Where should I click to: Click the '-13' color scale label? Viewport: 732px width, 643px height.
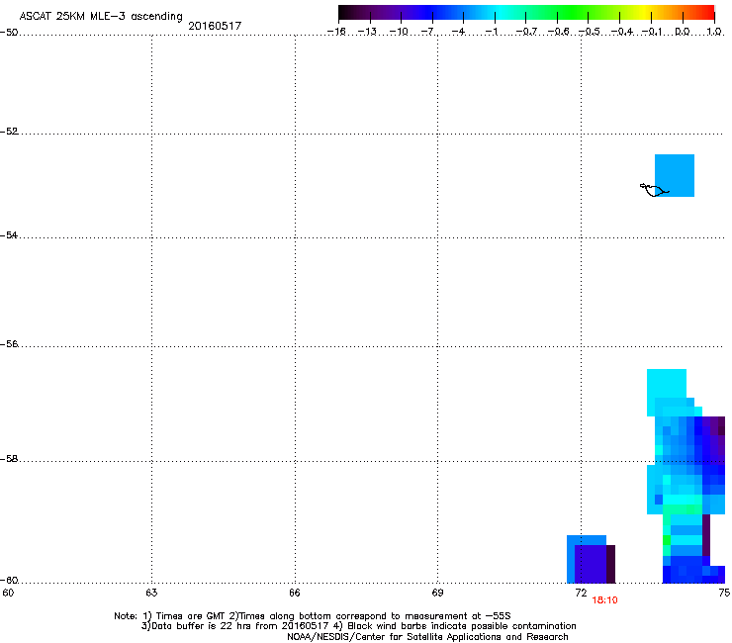pos(367,32)
